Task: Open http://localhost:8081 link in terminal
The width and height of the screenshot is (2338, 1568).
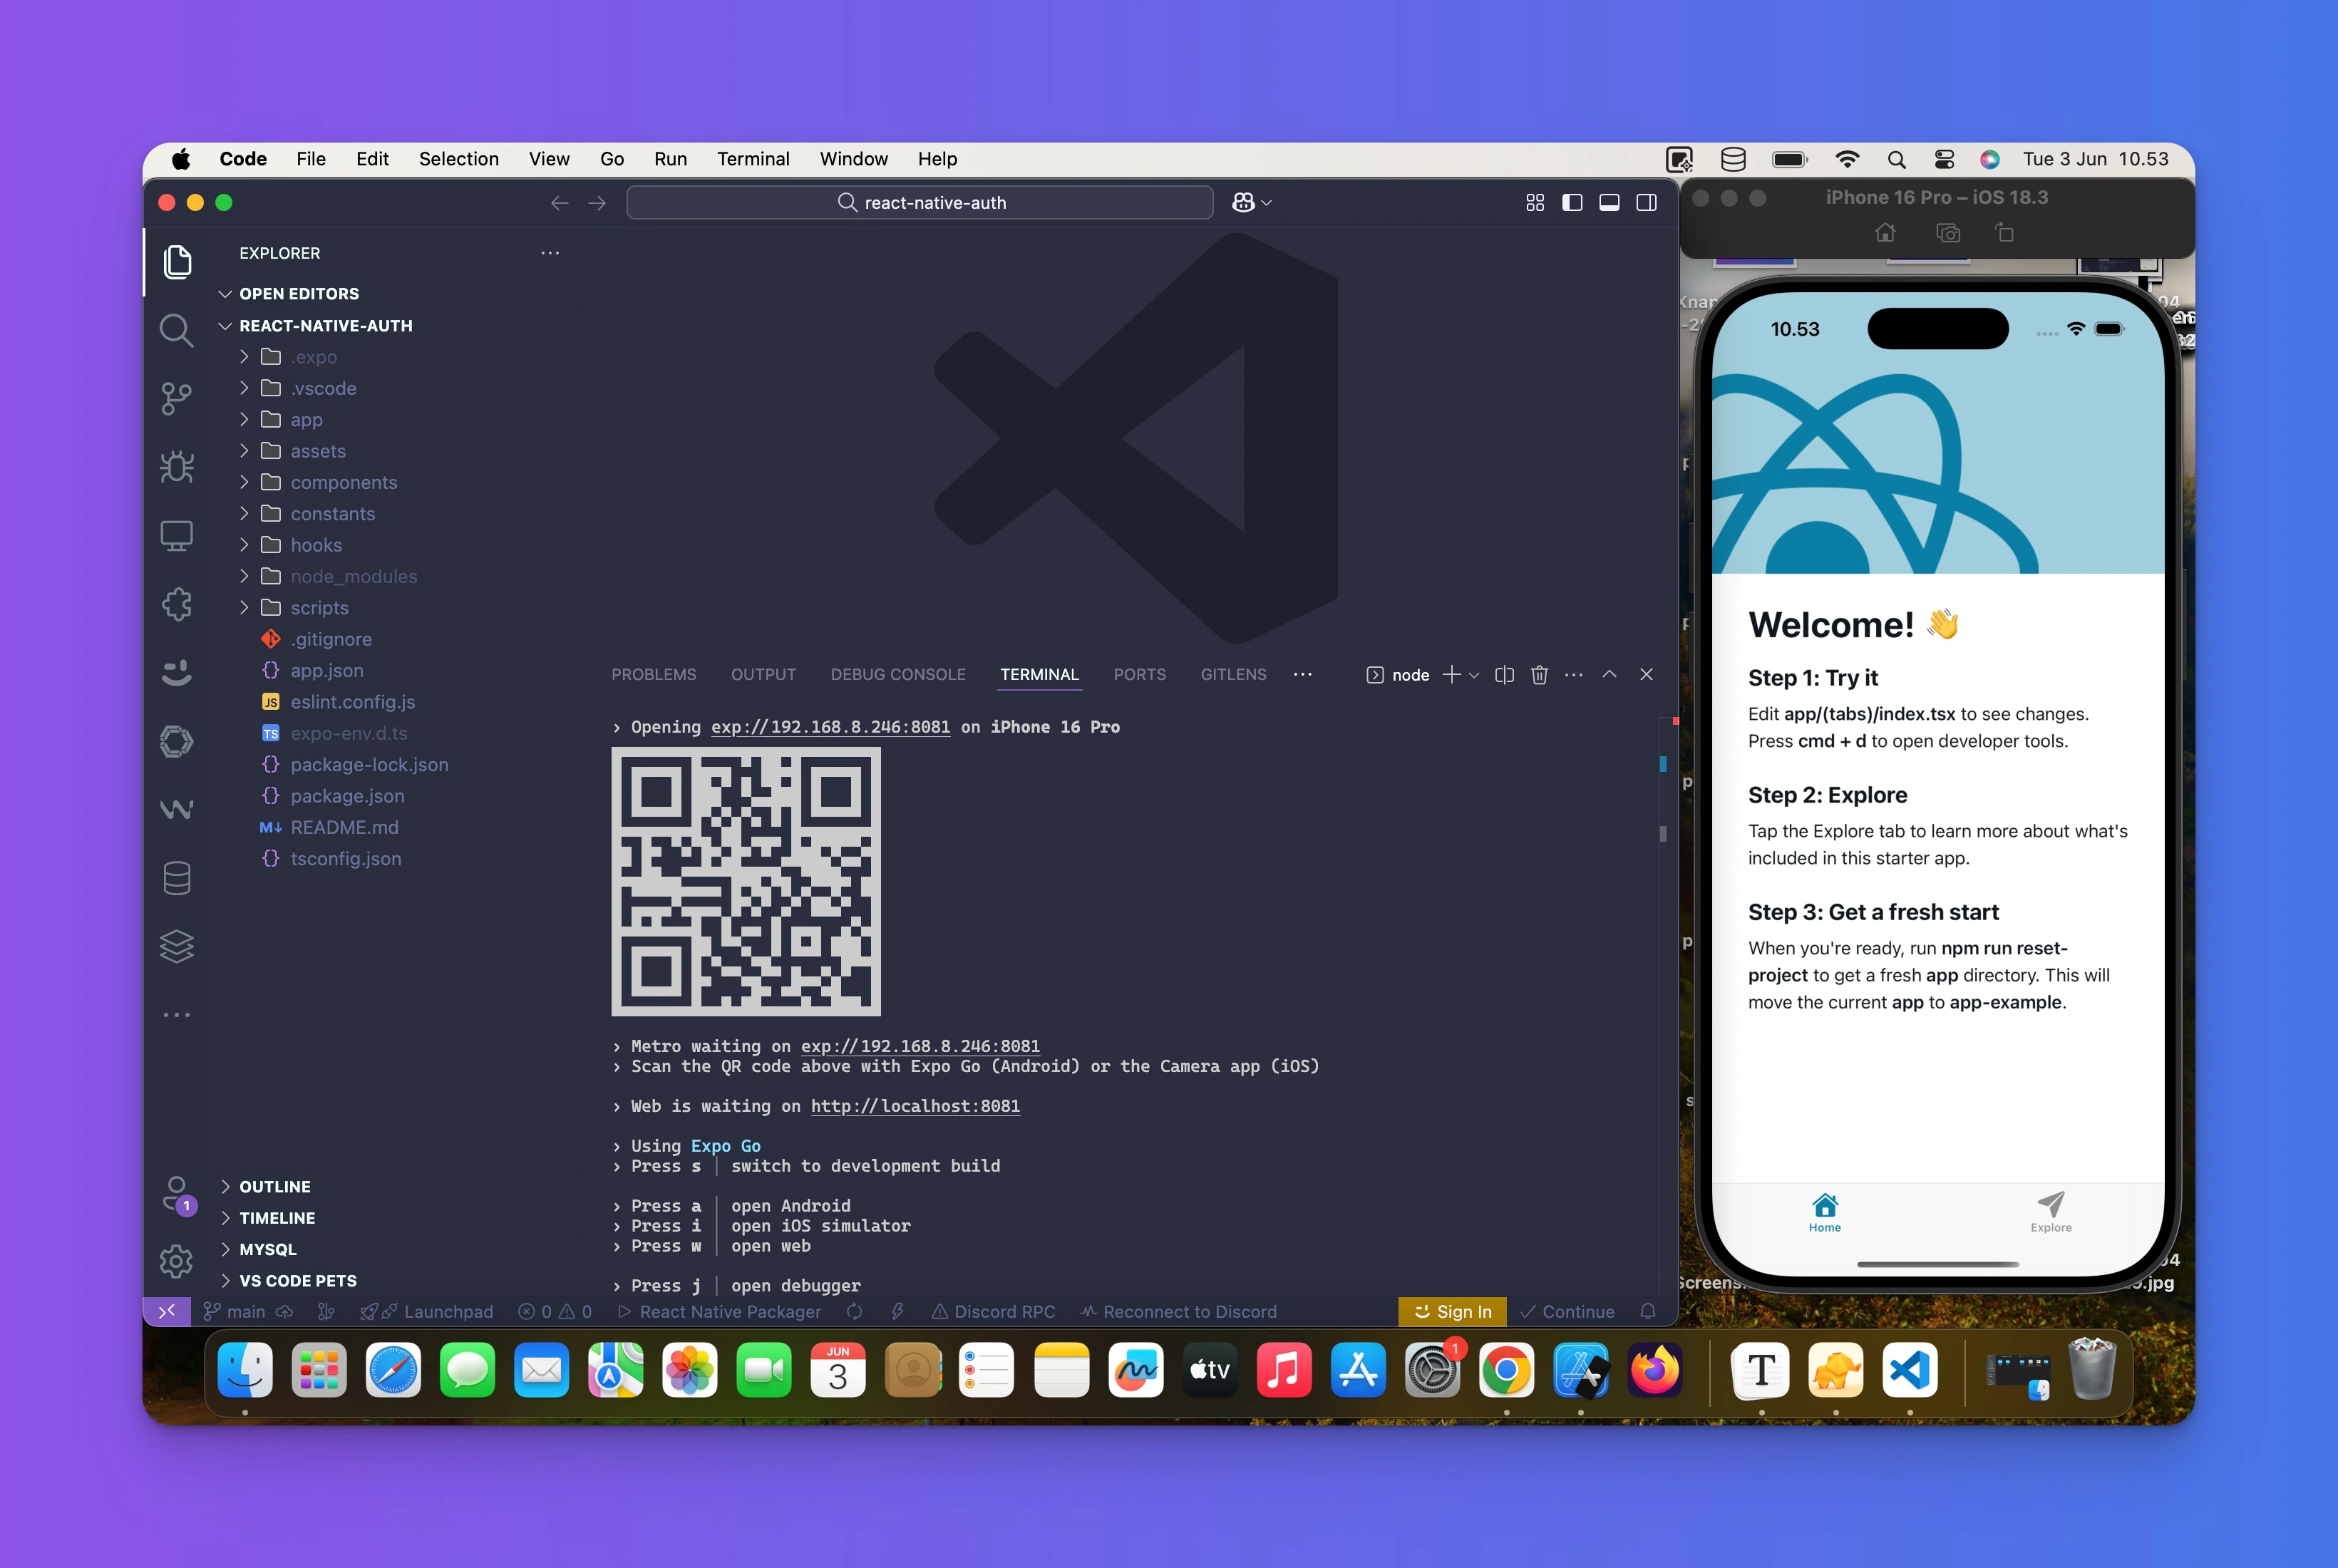Action: 915,1106
